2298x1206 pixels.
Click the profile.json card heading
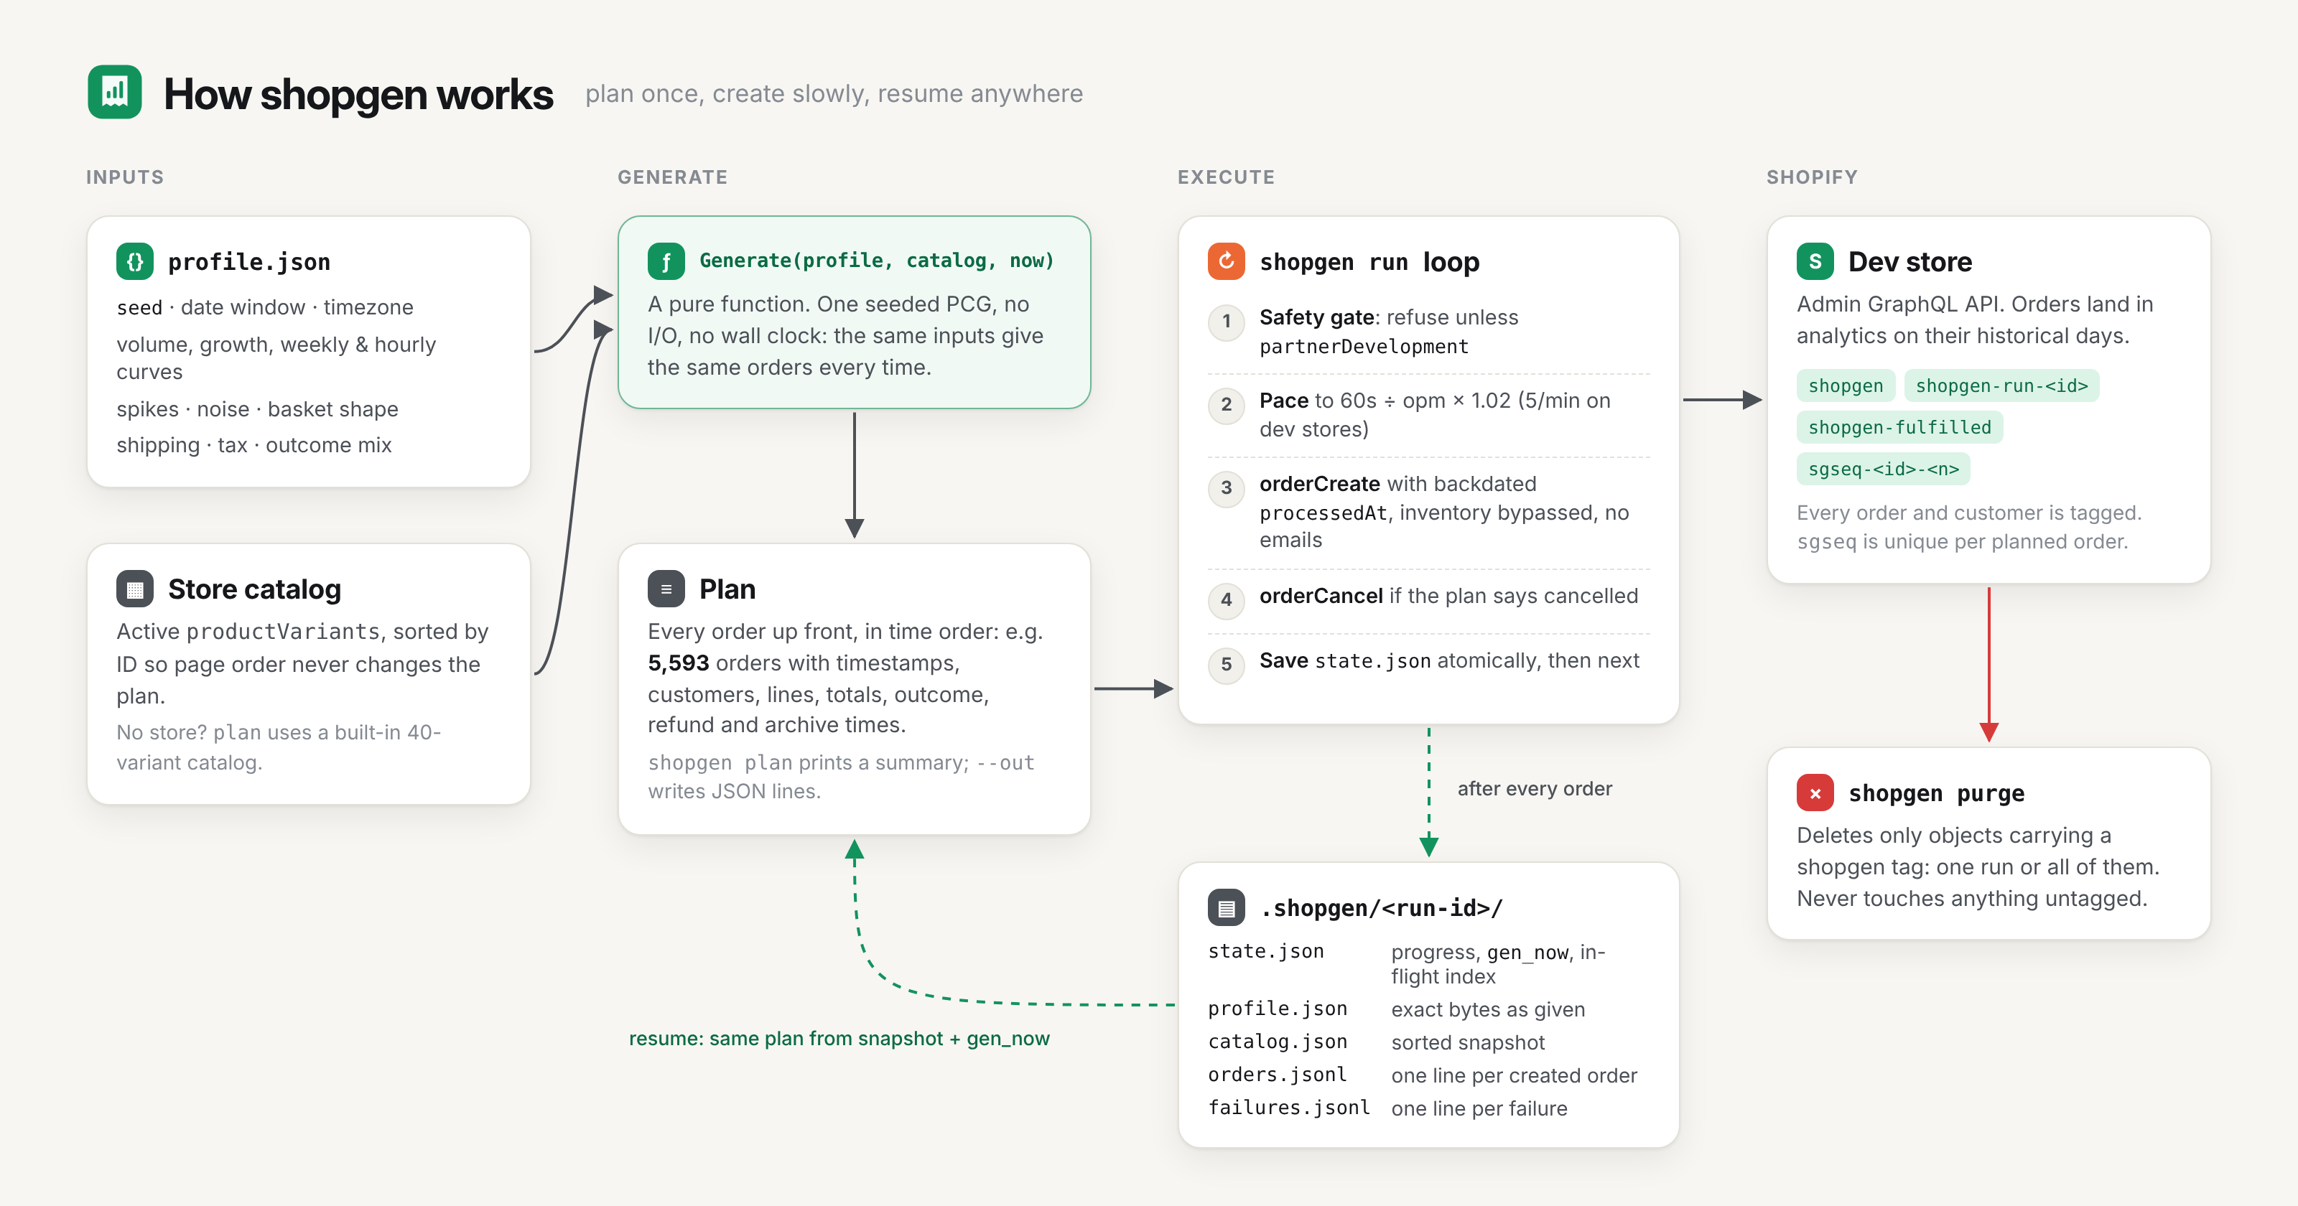249,261
